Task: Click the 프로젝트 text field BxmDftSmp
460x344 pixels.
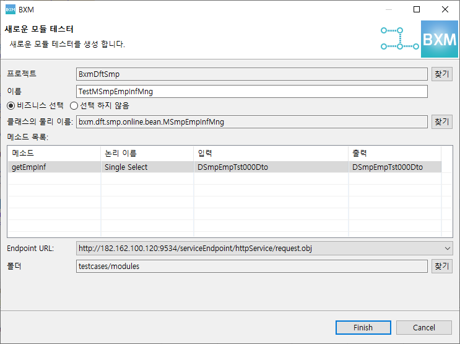Action: pos(251,74)
